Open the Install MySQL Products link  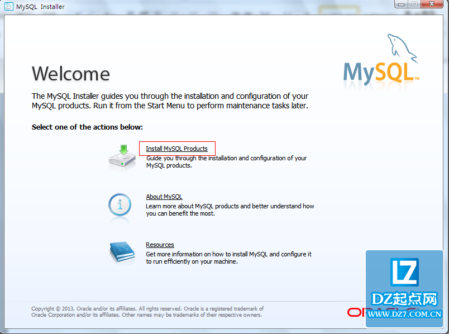coord(176,149)
